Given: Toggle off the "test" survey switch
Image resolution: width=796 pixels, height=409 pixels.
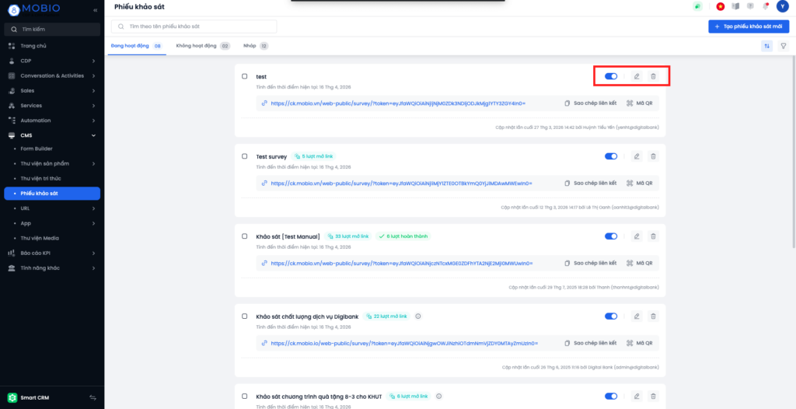Looking at the screenshot, I should (x=611, y=76).
